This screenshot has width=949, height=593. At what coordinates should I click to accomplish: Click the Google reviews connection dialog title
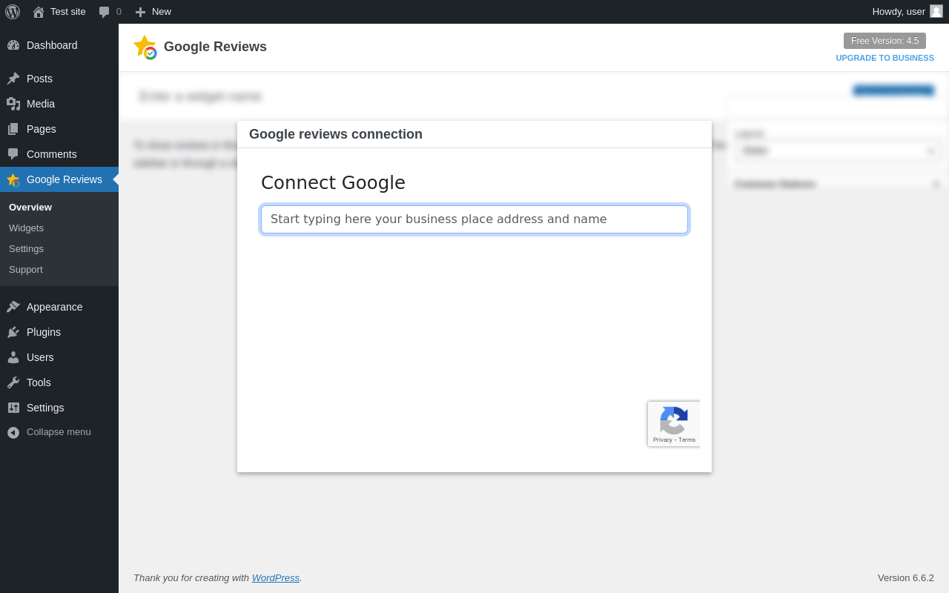coord(336,134)
